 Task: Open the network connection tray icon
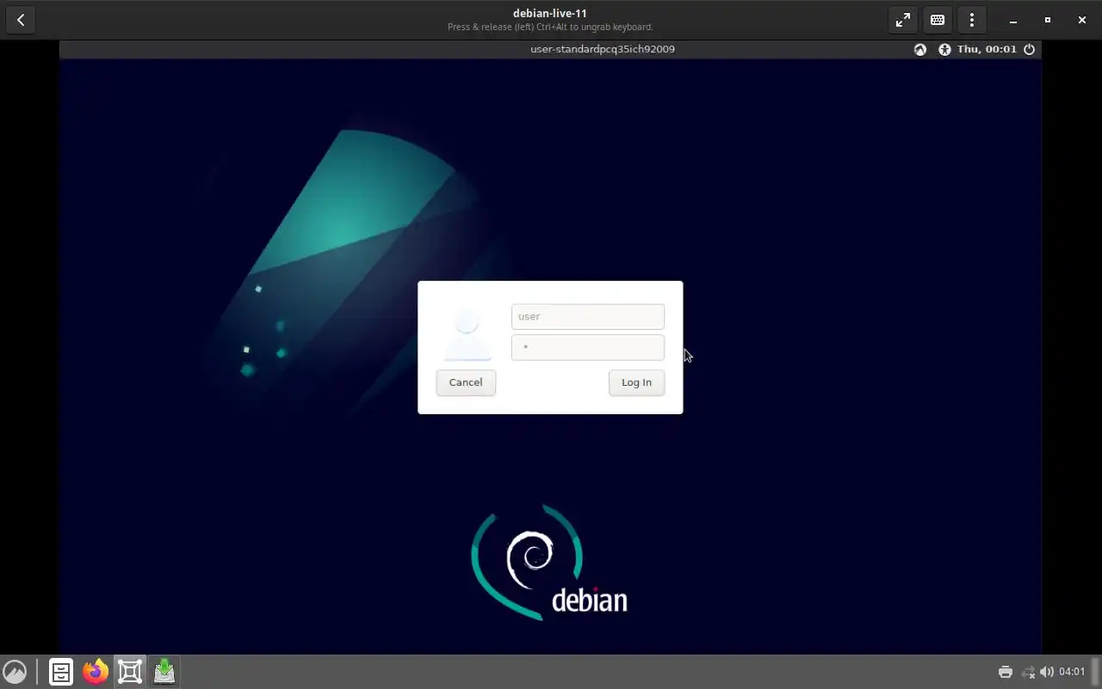pos(1028,672)
